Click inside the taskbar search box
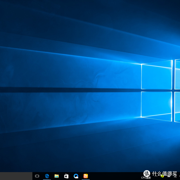 click(16, 176)
